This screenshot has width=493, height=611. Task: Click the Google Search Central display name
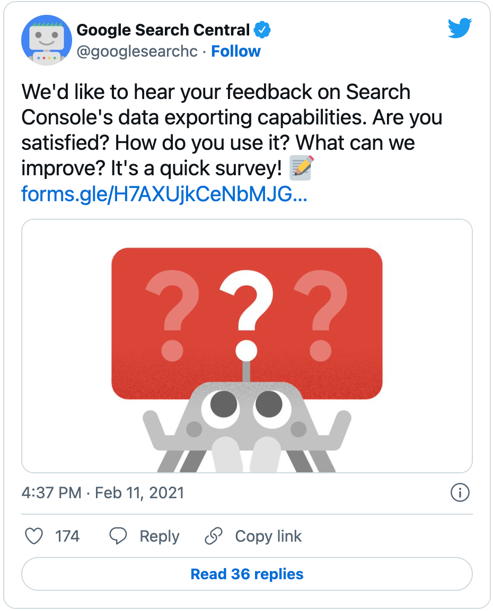tap(163, 30)
